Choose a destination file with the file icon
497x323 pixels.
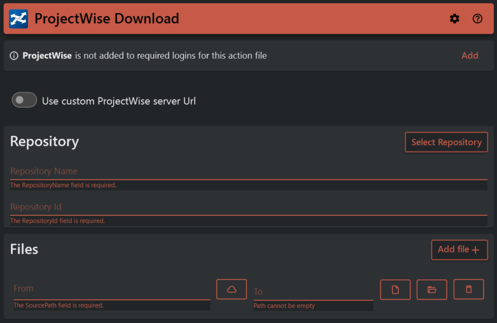(395, 289)
